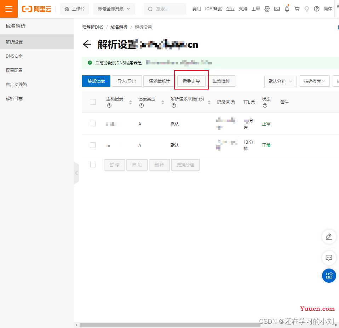Focus the top 搜索 input box
Image resolution: width=339 pixels, height=328 pixels.
(165, 9)
